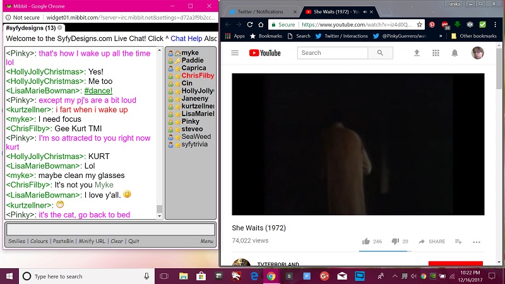Switch to the Twitter / Notifications tab
The height and width of the screenshot is (284, 505).
260,11
